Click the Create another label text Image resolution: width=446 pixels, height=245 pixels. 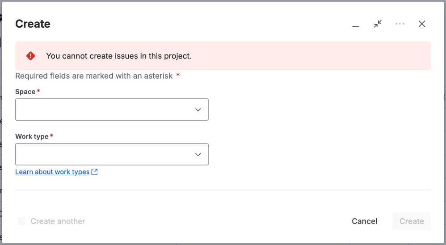(58, 221)
